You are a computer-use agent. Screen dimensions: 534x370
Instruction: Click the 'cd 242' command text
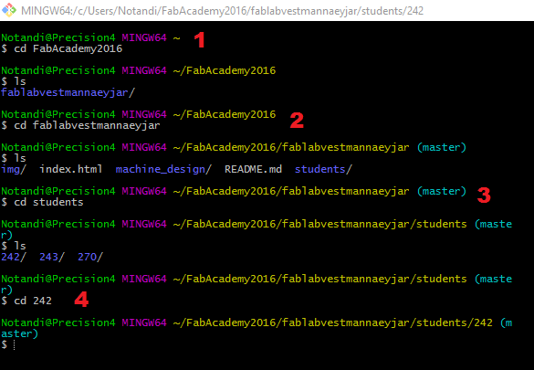click(33, 301)
